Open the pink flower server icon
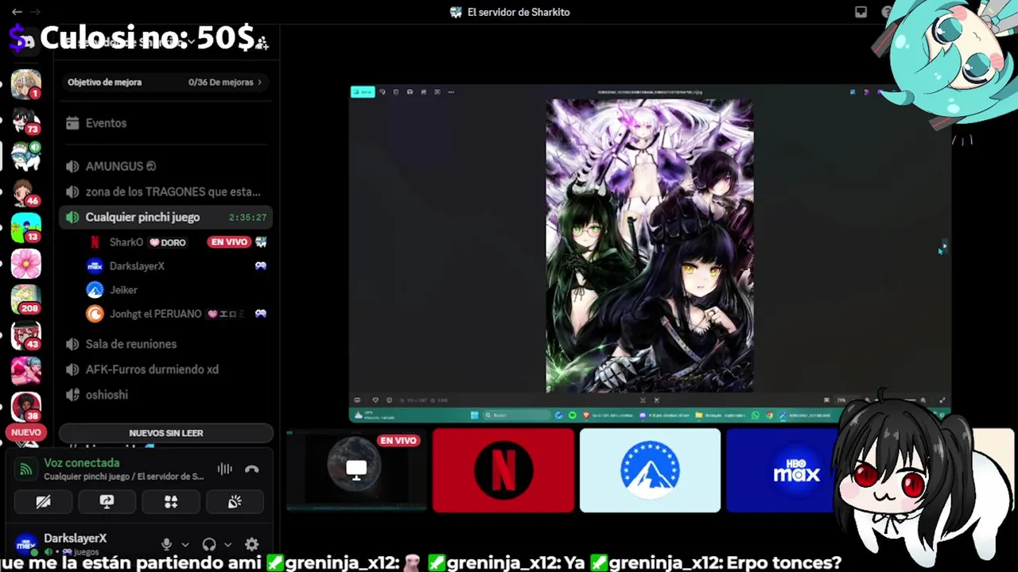 click(25, 263)
